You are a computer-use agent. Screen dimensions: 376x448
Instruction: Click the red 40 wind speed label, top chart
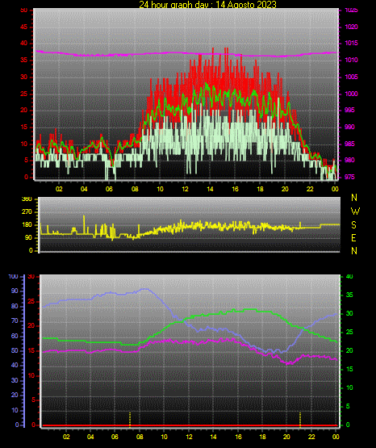[x=24, y=43]
